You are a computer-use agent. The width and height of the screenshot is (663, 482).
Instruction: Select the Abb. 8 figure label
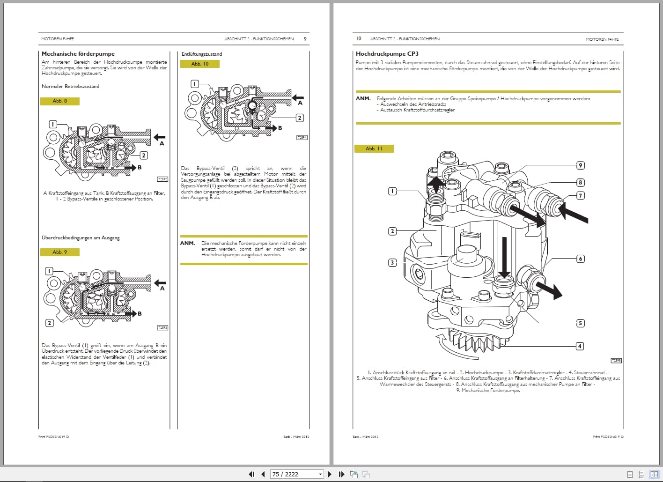click(60, 101)
